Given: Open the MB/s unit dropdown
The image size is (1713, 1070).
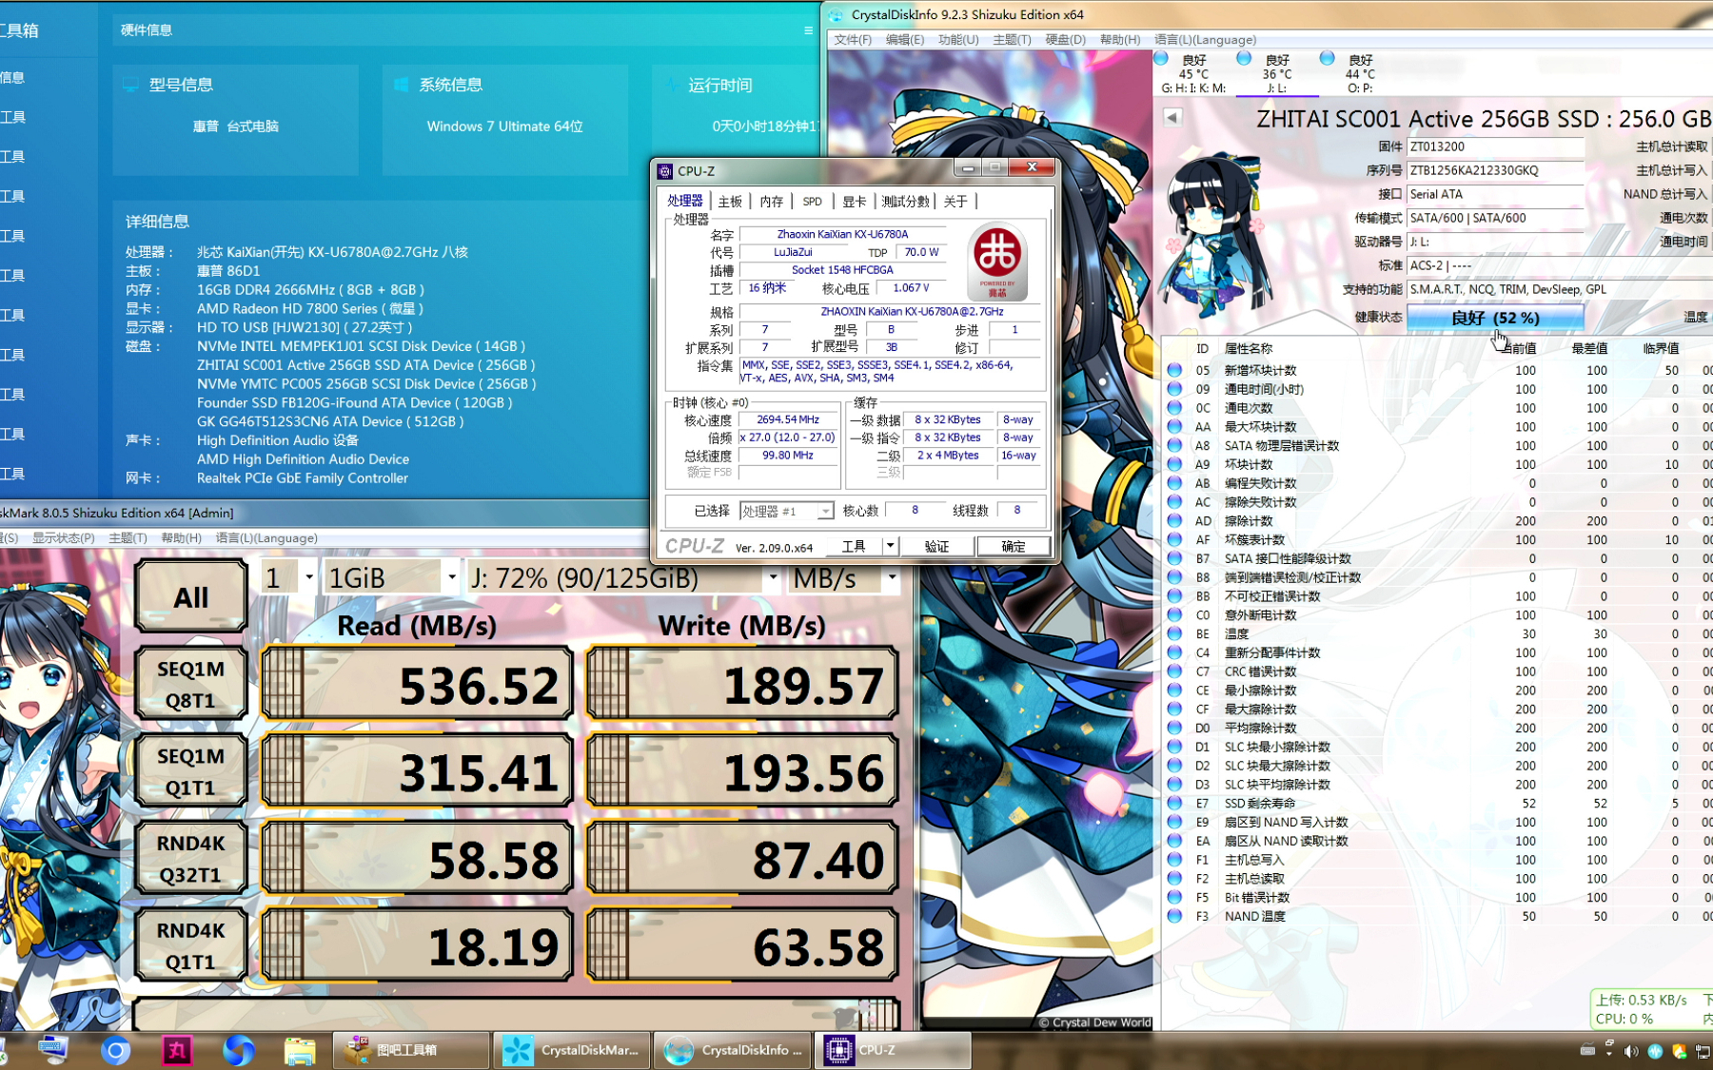Looking at the screenshot, I should click(x=891, y=577).
